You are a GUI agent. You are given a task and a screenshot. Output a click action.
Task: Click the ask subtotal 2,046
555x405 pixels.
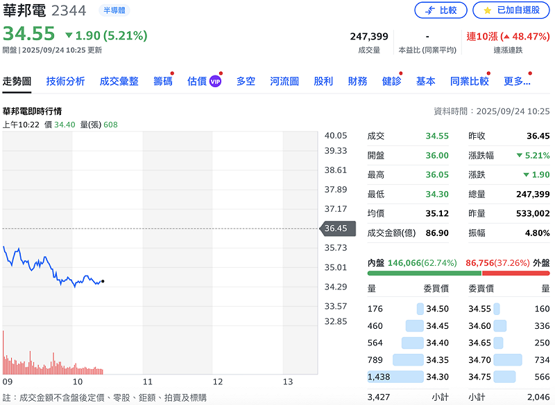[x=538, y=397]
